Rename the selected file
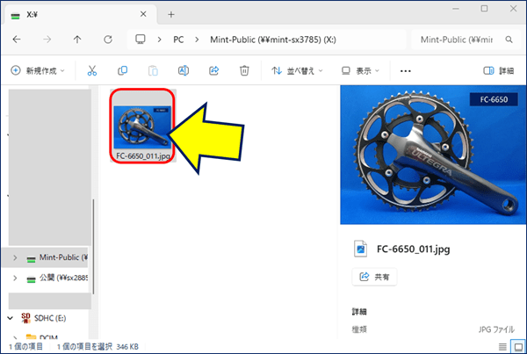Image resolution: width=527 pixels, height=354 pixels. point(184,70)
